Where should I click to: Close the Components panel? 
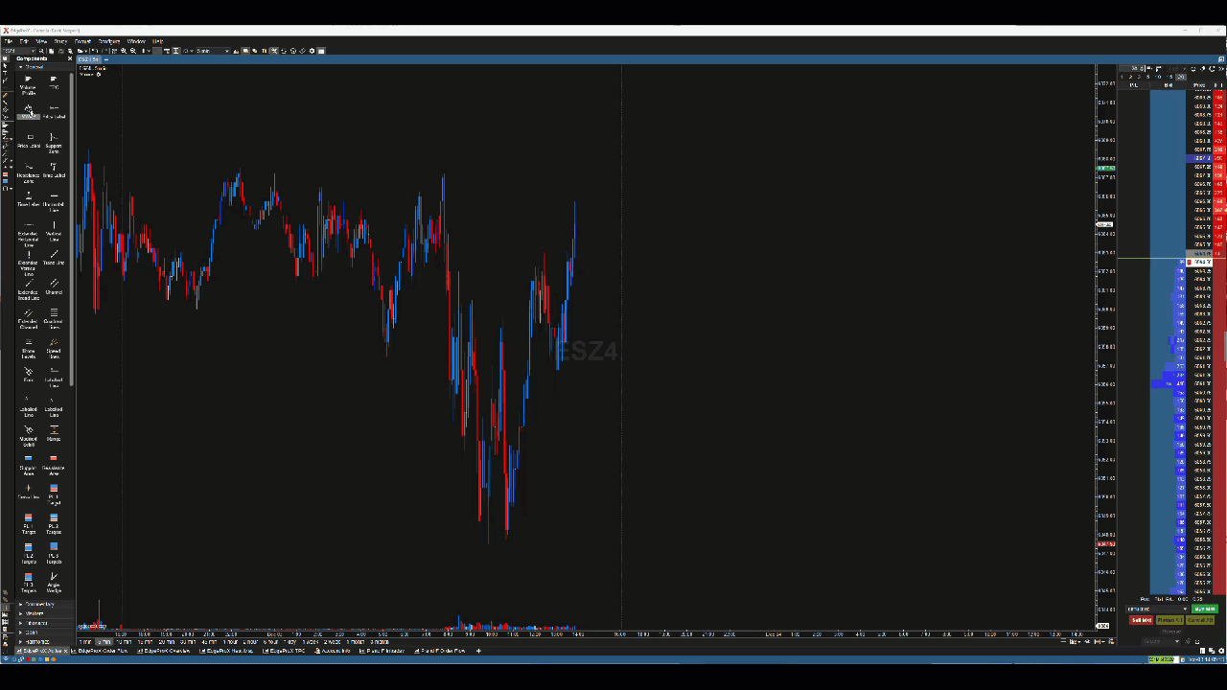tap(69, 58)
